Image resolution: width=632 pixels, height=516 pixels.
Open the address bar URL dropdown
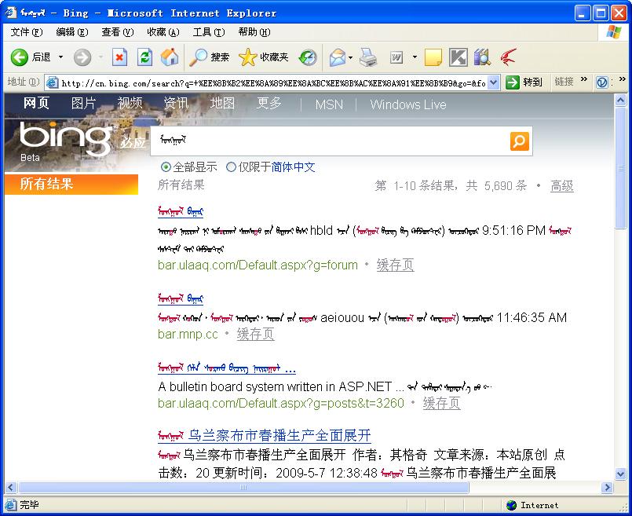click(x=494, y=82)
